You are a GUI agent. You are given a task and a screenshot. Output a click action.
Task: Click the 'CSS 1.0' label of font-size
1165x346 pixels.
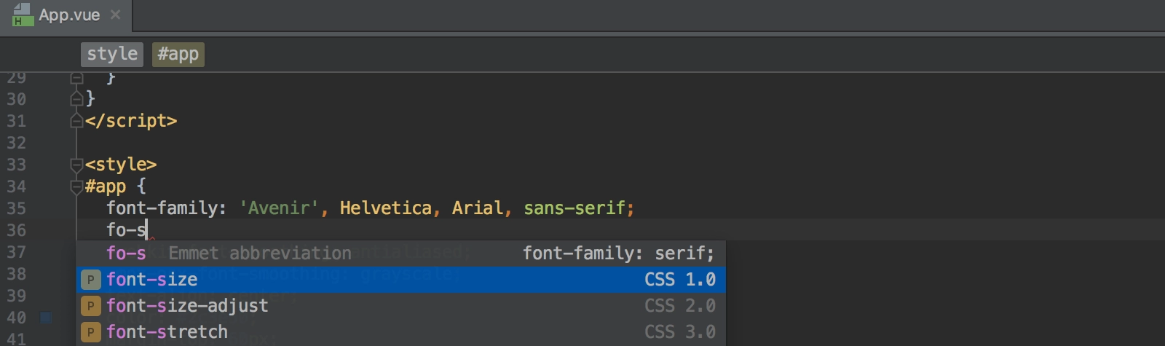coord(680,280)
